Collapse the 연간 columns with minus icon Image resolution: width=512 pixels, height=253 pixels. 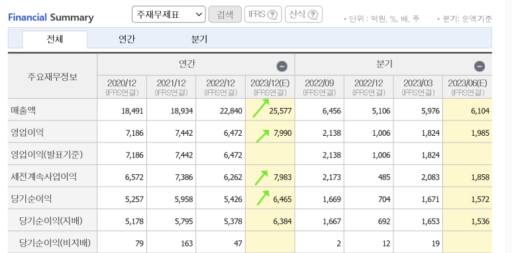[282, 67]
